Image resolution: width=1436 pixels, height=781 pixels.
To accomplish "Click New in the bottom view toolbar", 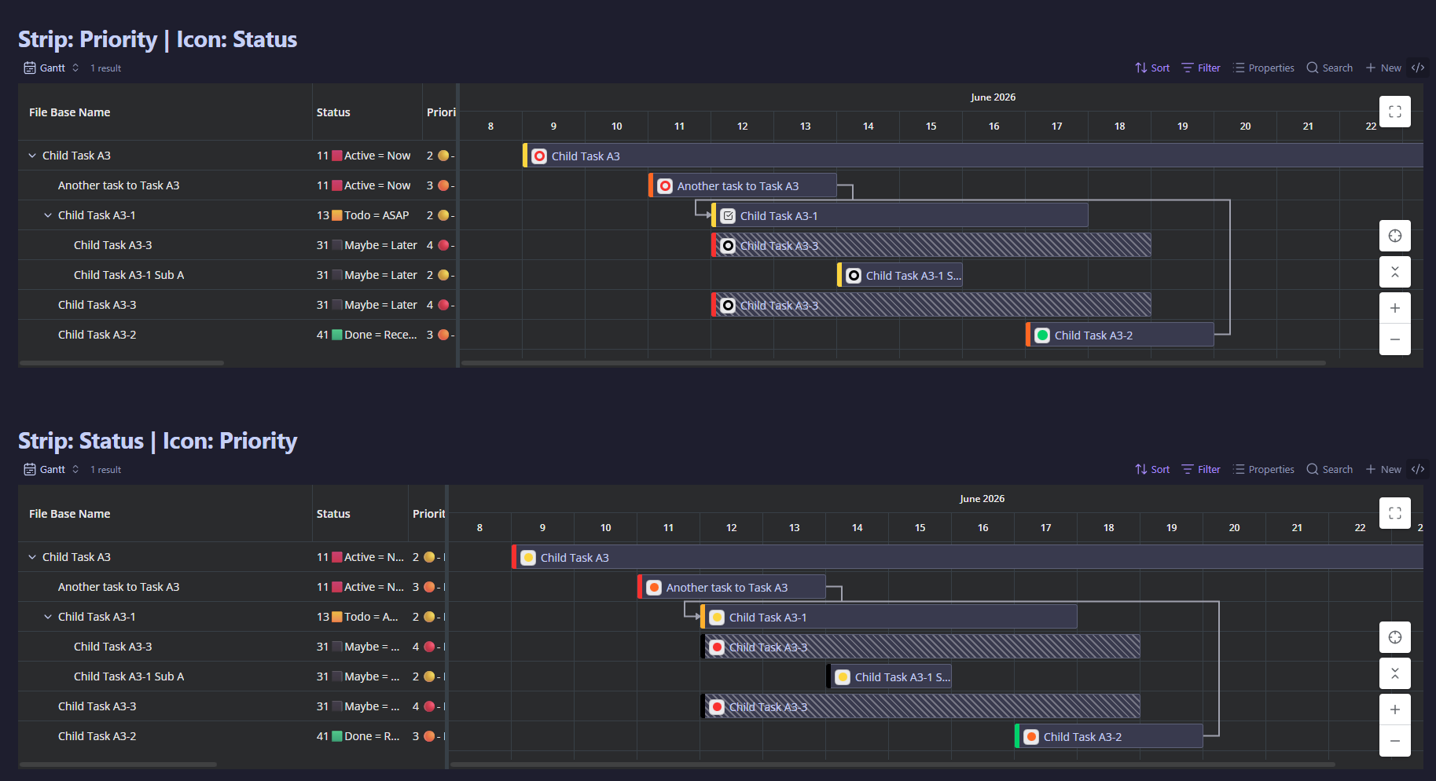I will 1383,469.
